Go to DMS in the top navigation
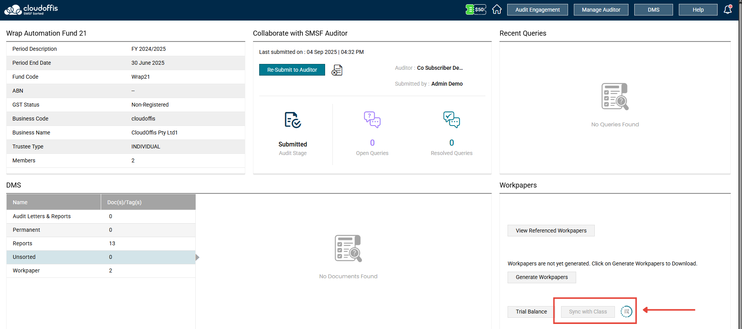This screenshot has height=329, width=742. click(653, 10)
